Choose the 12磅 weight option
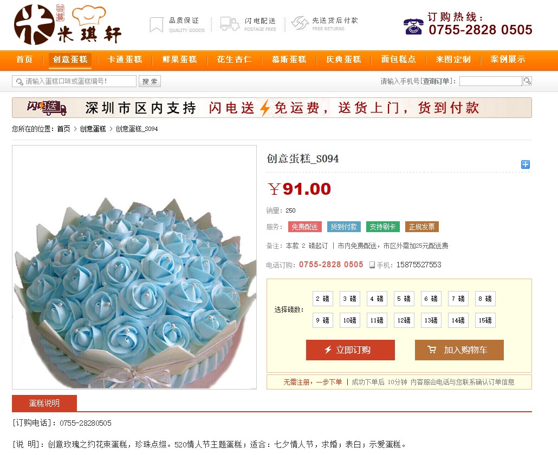 pyautogui.click(x=404, y=320)
